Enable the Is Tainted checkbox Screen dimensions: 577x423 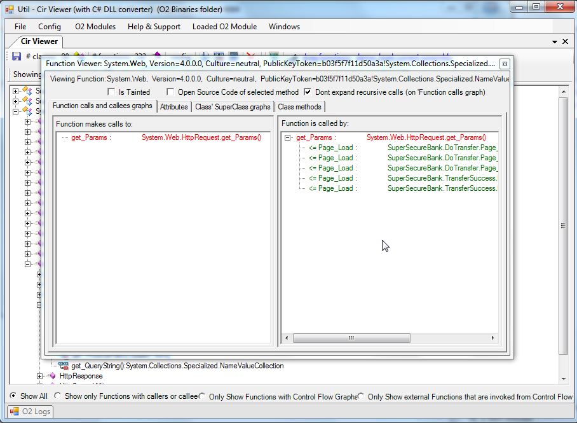tap(112, 92)
